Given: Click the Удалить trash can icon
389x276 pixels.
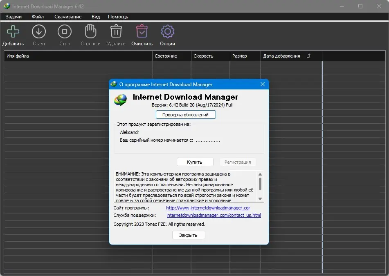Looking at the screenshot, I should (x=116, y=31).
